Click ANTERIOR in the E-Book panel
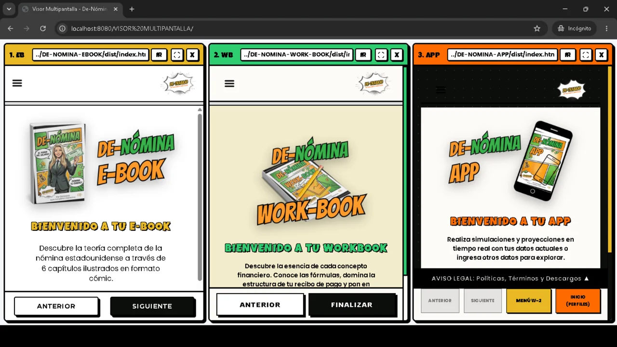Image resolution: width=617 pixels, height=347 pixels. pyautogui.click(x=56, y=306)
